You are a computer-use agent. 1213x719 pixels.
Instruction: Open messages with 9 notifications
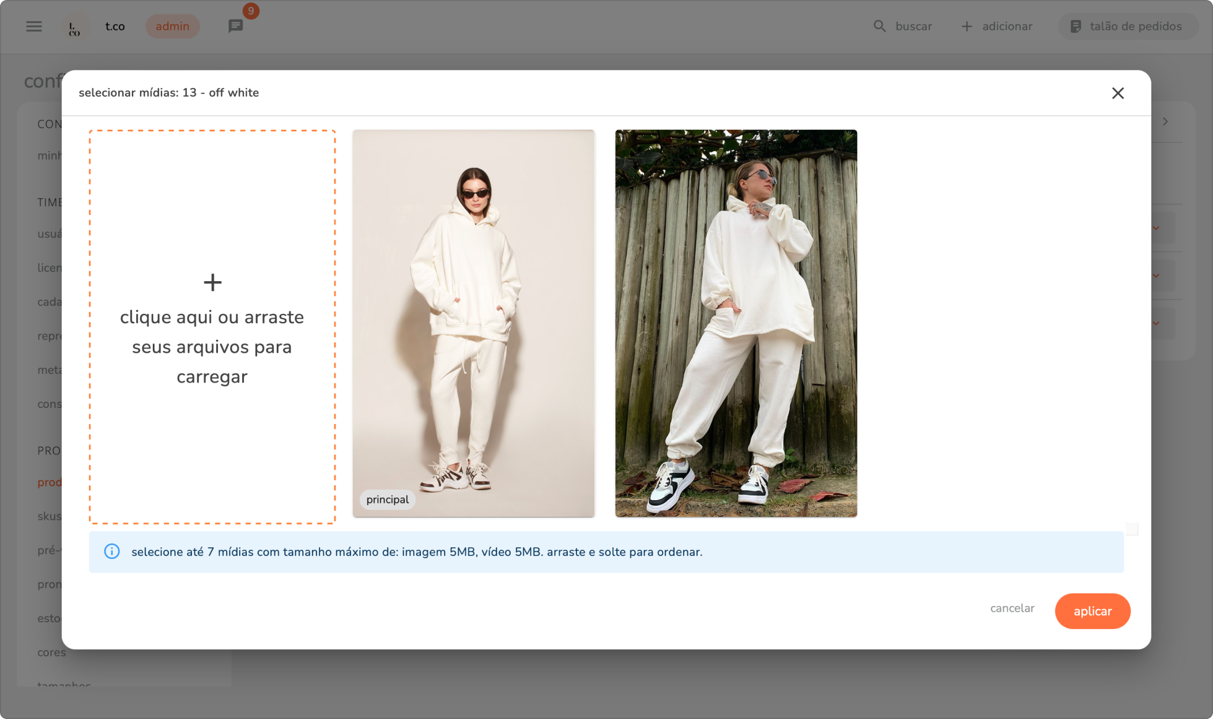click(x=235, y=27)
